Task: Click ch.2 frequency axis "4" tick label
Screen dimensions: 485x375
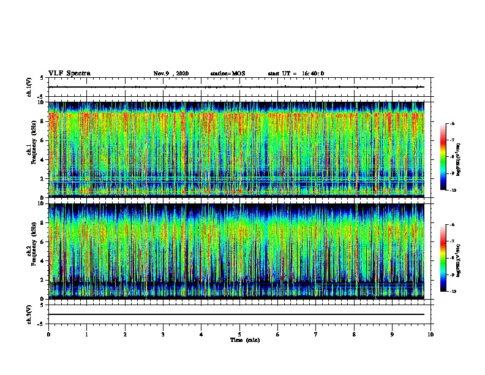Action: 42,261
